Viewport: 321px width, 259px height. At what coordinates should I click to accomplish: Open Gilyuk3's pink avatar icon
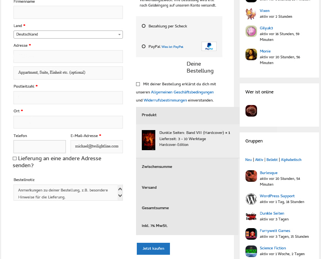pyautogui.click(x=251, y=31)
